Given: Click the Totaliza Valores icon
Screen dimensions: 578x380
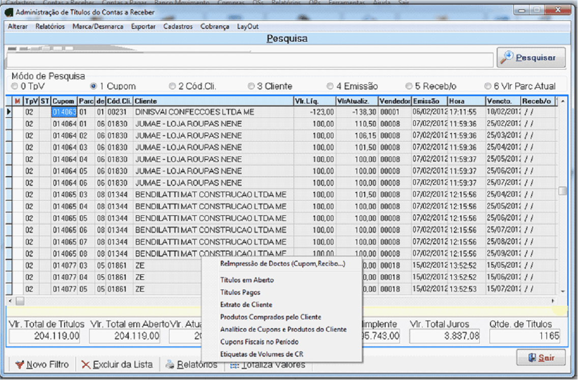Looking at the screenshot, I should pyautogui.click(x=234, y=365).
